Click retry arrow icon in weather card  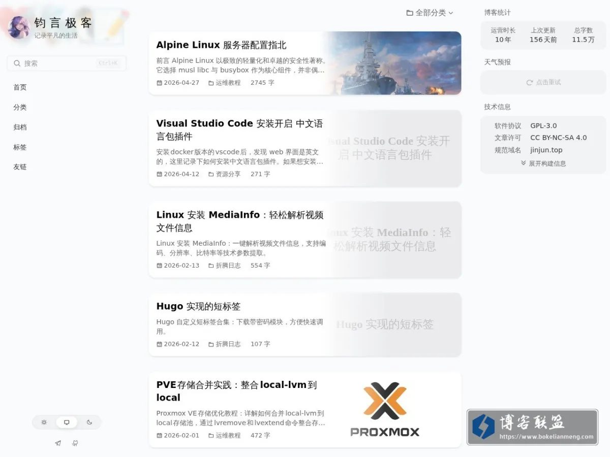[530, 82]
